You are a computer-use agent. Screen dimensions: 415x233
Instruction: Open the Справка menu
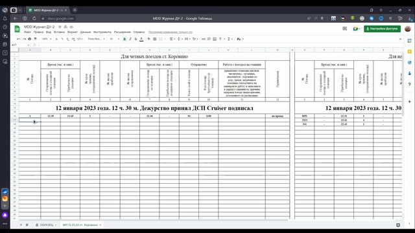tap(139, 32)
